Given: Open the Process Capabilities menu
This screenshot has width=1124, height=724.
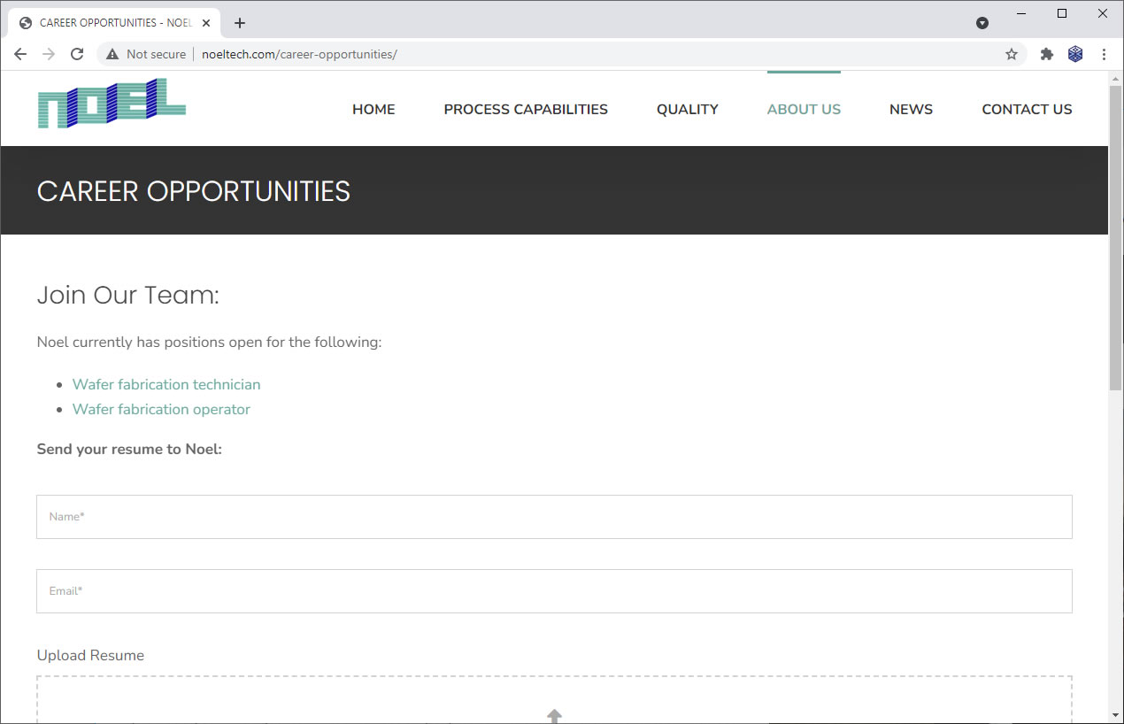Looking at the screenshot, I should 526,110.
